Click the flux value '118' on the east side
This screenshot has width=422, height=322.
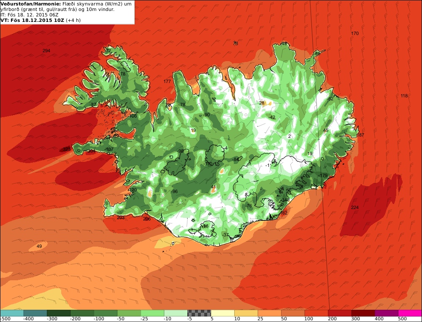click(x=404, y=96)
